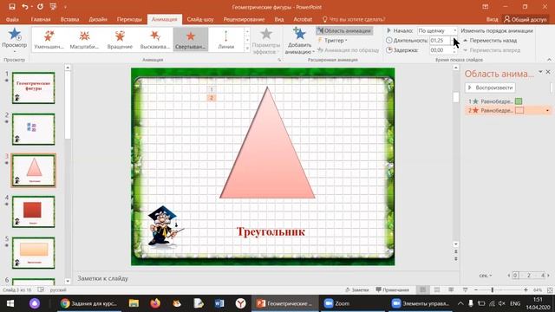The image size is (555, 312).
Task: Open Добавить анимацию menu
Action: [x=299, y=41]
